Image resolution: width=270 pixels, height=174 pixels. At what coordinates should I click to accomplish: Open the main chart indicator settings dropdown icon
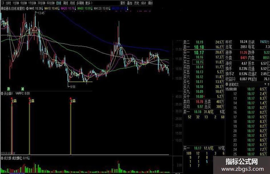coord(27,8)
